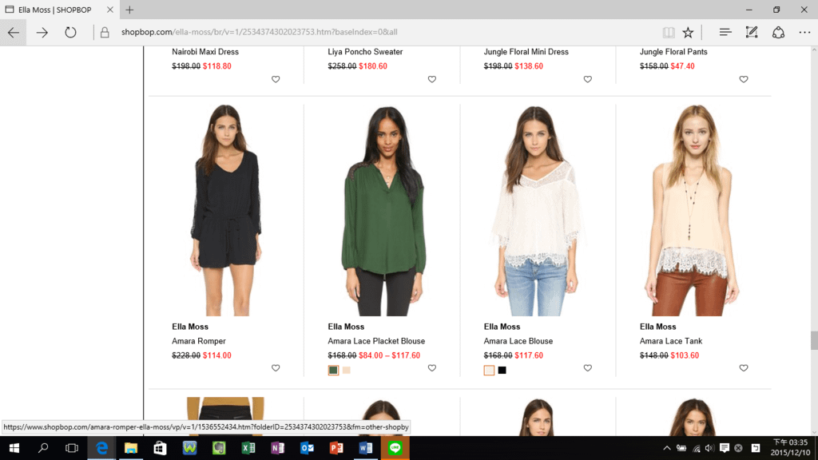Open Windows taskbar search
818x460 pixels.
click(x=43, y=448)
